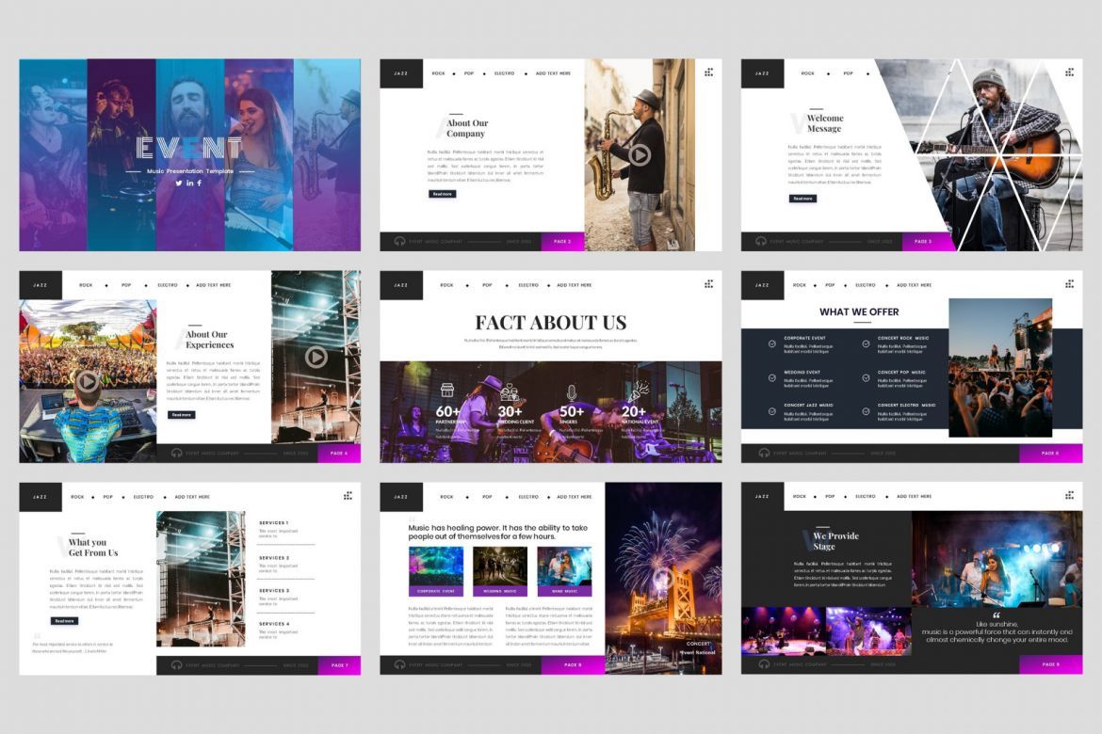
Task: Click the FACT ABOUT US heading
Action: pos(550,323)
